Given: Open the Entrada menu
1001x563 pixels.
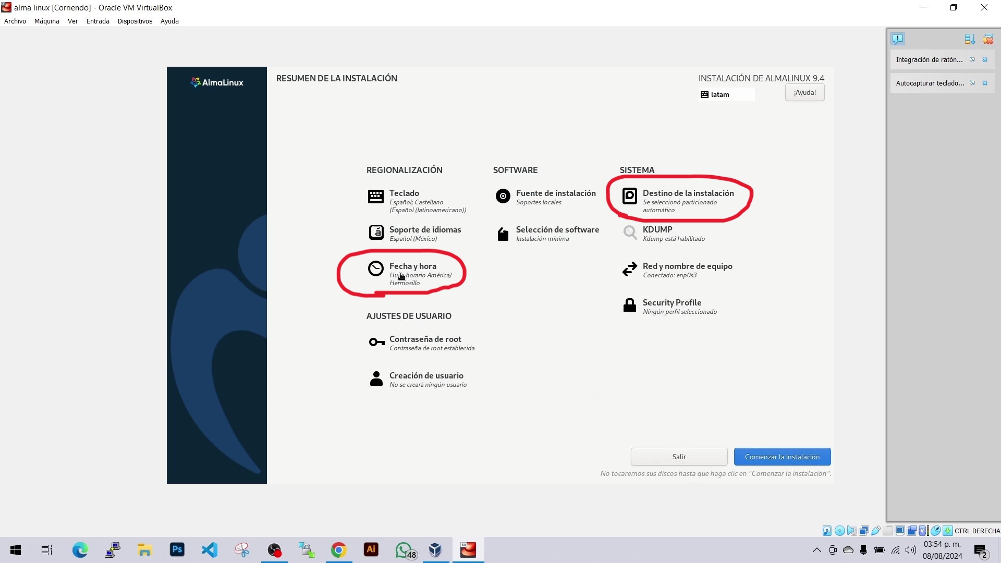Looking at the screenshot, I should tap(98, 21).
